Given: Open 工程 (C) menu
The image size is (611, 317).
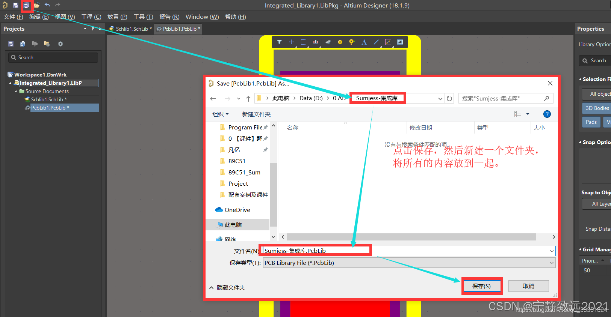Looking at the screenshot, I should pos(91,17).
